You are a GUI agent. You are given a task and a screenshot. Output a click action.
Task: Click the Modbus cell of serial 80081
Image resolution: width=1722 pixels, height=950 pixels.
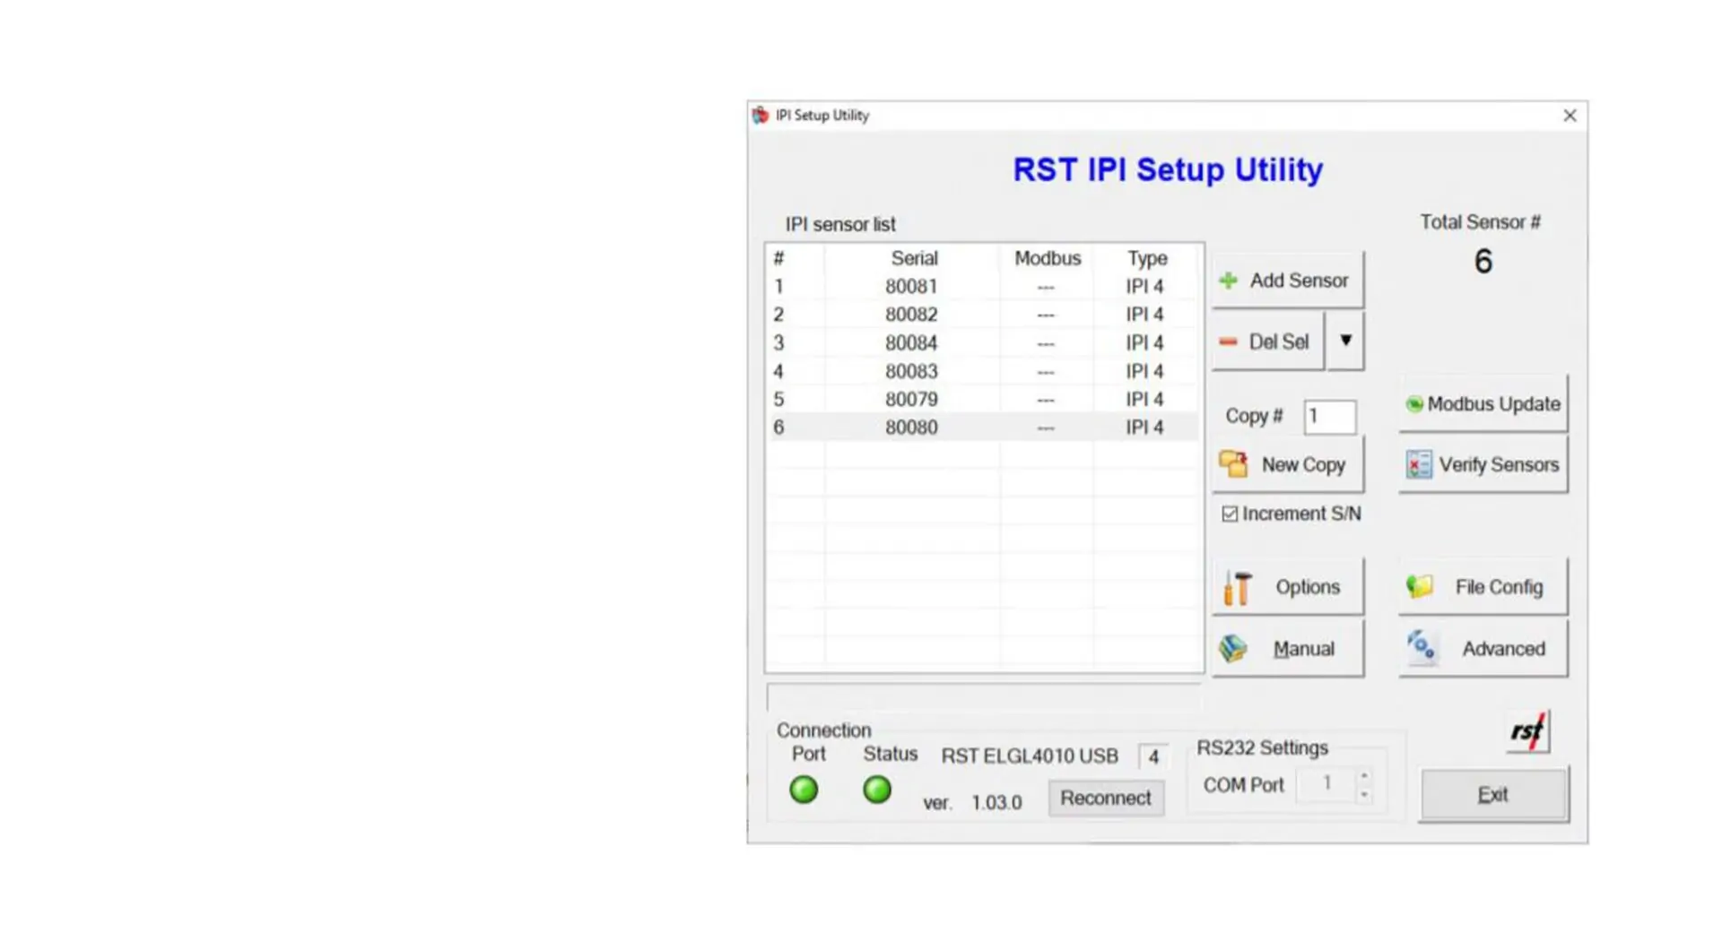pyautogui.click(x=1046, y=287)
